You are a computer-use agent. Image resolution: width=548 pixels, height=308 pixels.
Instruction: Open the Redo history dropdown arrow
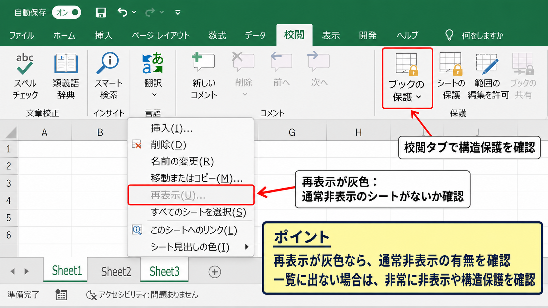pos(162,12)
